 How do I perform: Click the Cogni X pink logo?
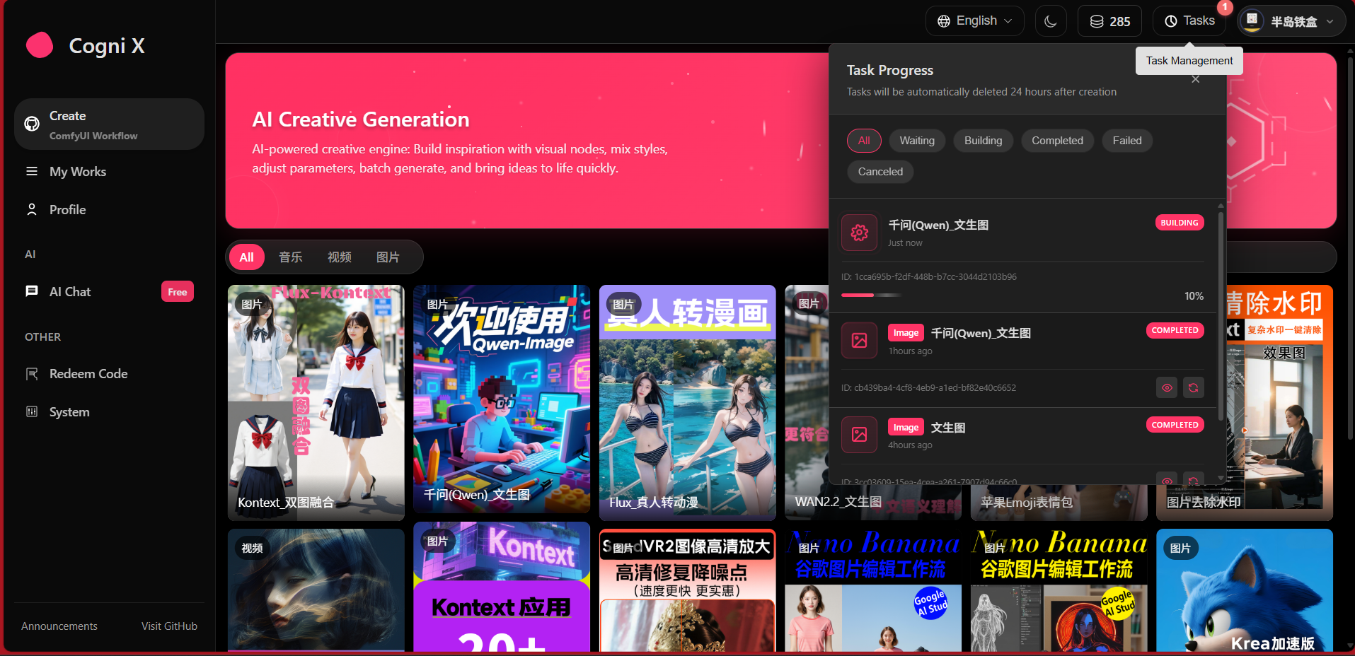point(40,45)
